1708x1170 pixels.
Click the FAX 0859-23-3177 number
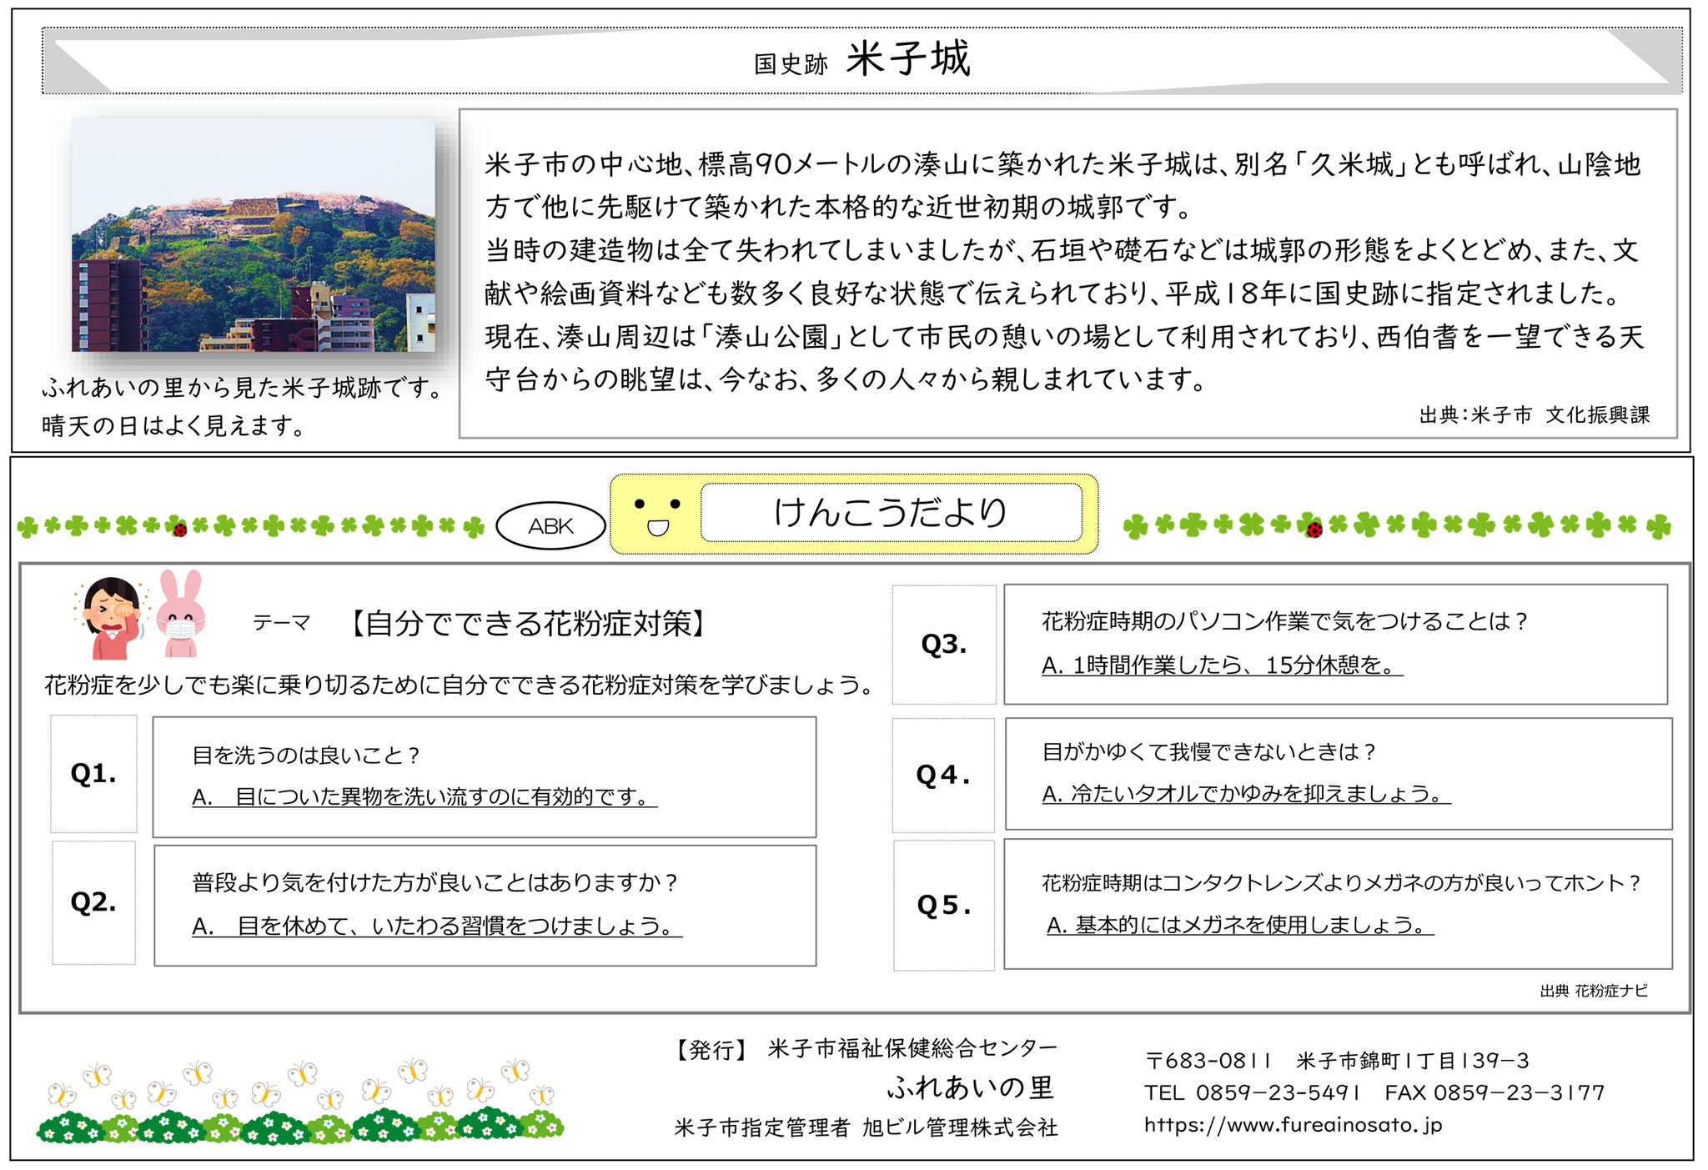click(1494, 1092)
